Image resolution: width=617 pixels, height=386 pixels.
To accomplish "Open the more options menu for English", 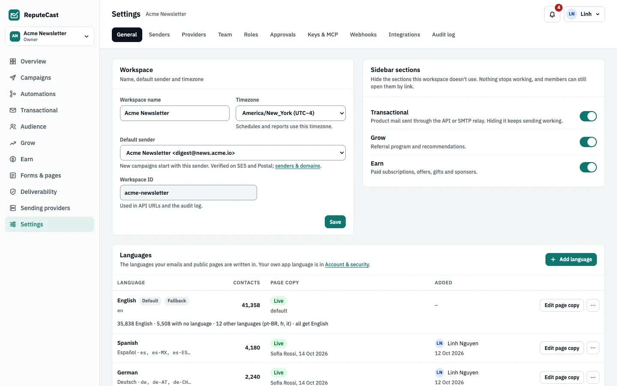I will pos(593,305).
